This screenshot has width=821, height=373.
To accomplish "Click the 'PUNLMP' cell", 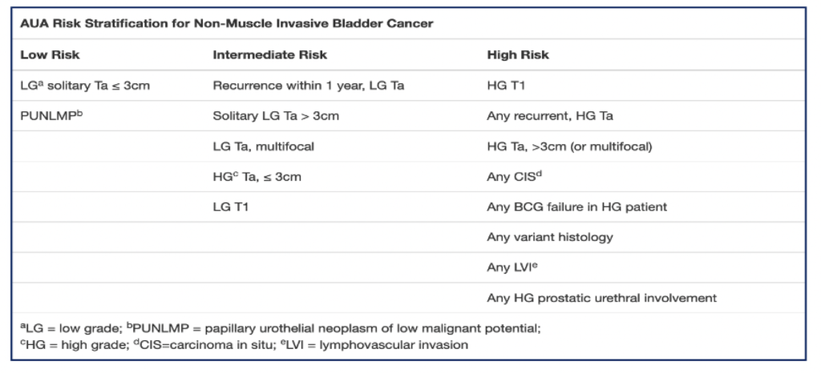I will (51, 115).
